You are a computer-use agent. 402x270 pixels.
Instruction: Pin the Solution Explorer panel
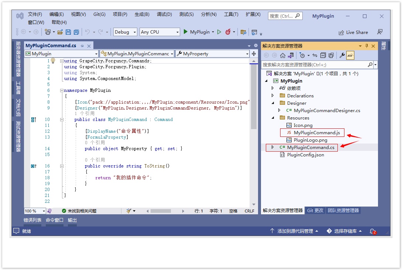click(367, 46)
